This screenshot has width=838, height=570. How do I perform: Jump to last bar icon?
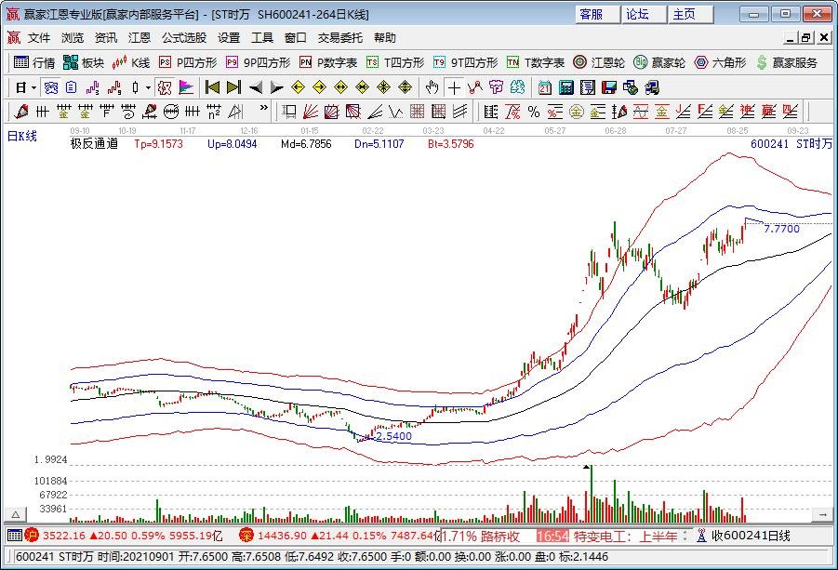tap(234, 87)
